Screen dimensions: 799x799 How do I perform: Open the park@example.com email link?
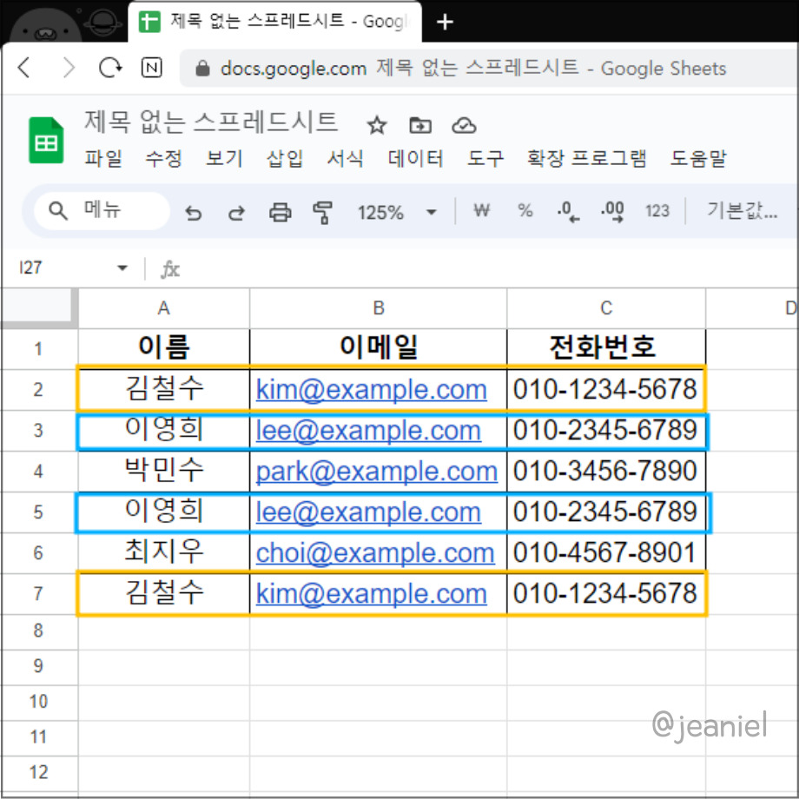(378, 472)
